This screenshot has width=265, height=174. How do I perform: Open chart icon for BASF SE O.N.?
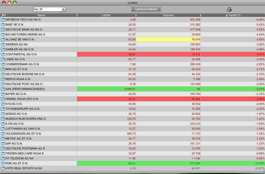3,25
